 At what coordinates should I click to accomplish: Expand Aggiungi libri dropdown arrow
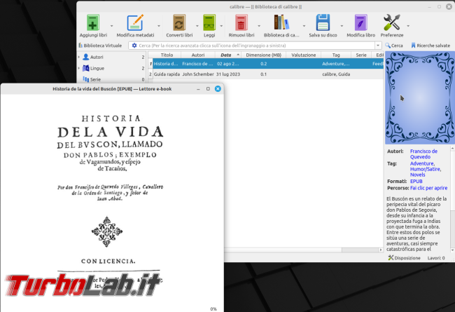tap(112, 26)
